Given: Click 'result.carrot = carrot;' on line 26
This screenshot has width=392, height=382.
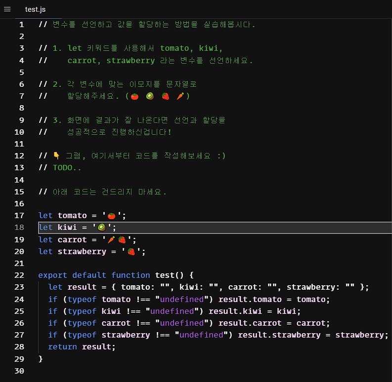Looking at the screenshot, I should 274,323.
